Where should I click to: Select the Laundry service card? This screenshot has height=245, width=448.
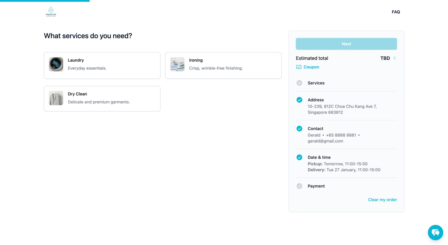click(102, 66)
